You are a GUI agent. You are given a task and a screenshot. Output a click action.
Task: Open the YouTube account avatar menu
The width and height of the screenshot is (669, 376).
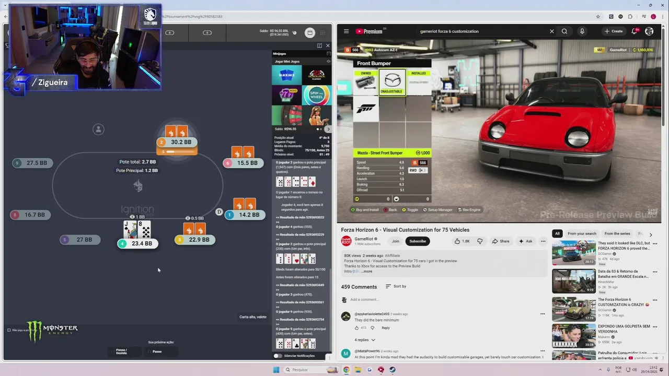coord(649,31)
